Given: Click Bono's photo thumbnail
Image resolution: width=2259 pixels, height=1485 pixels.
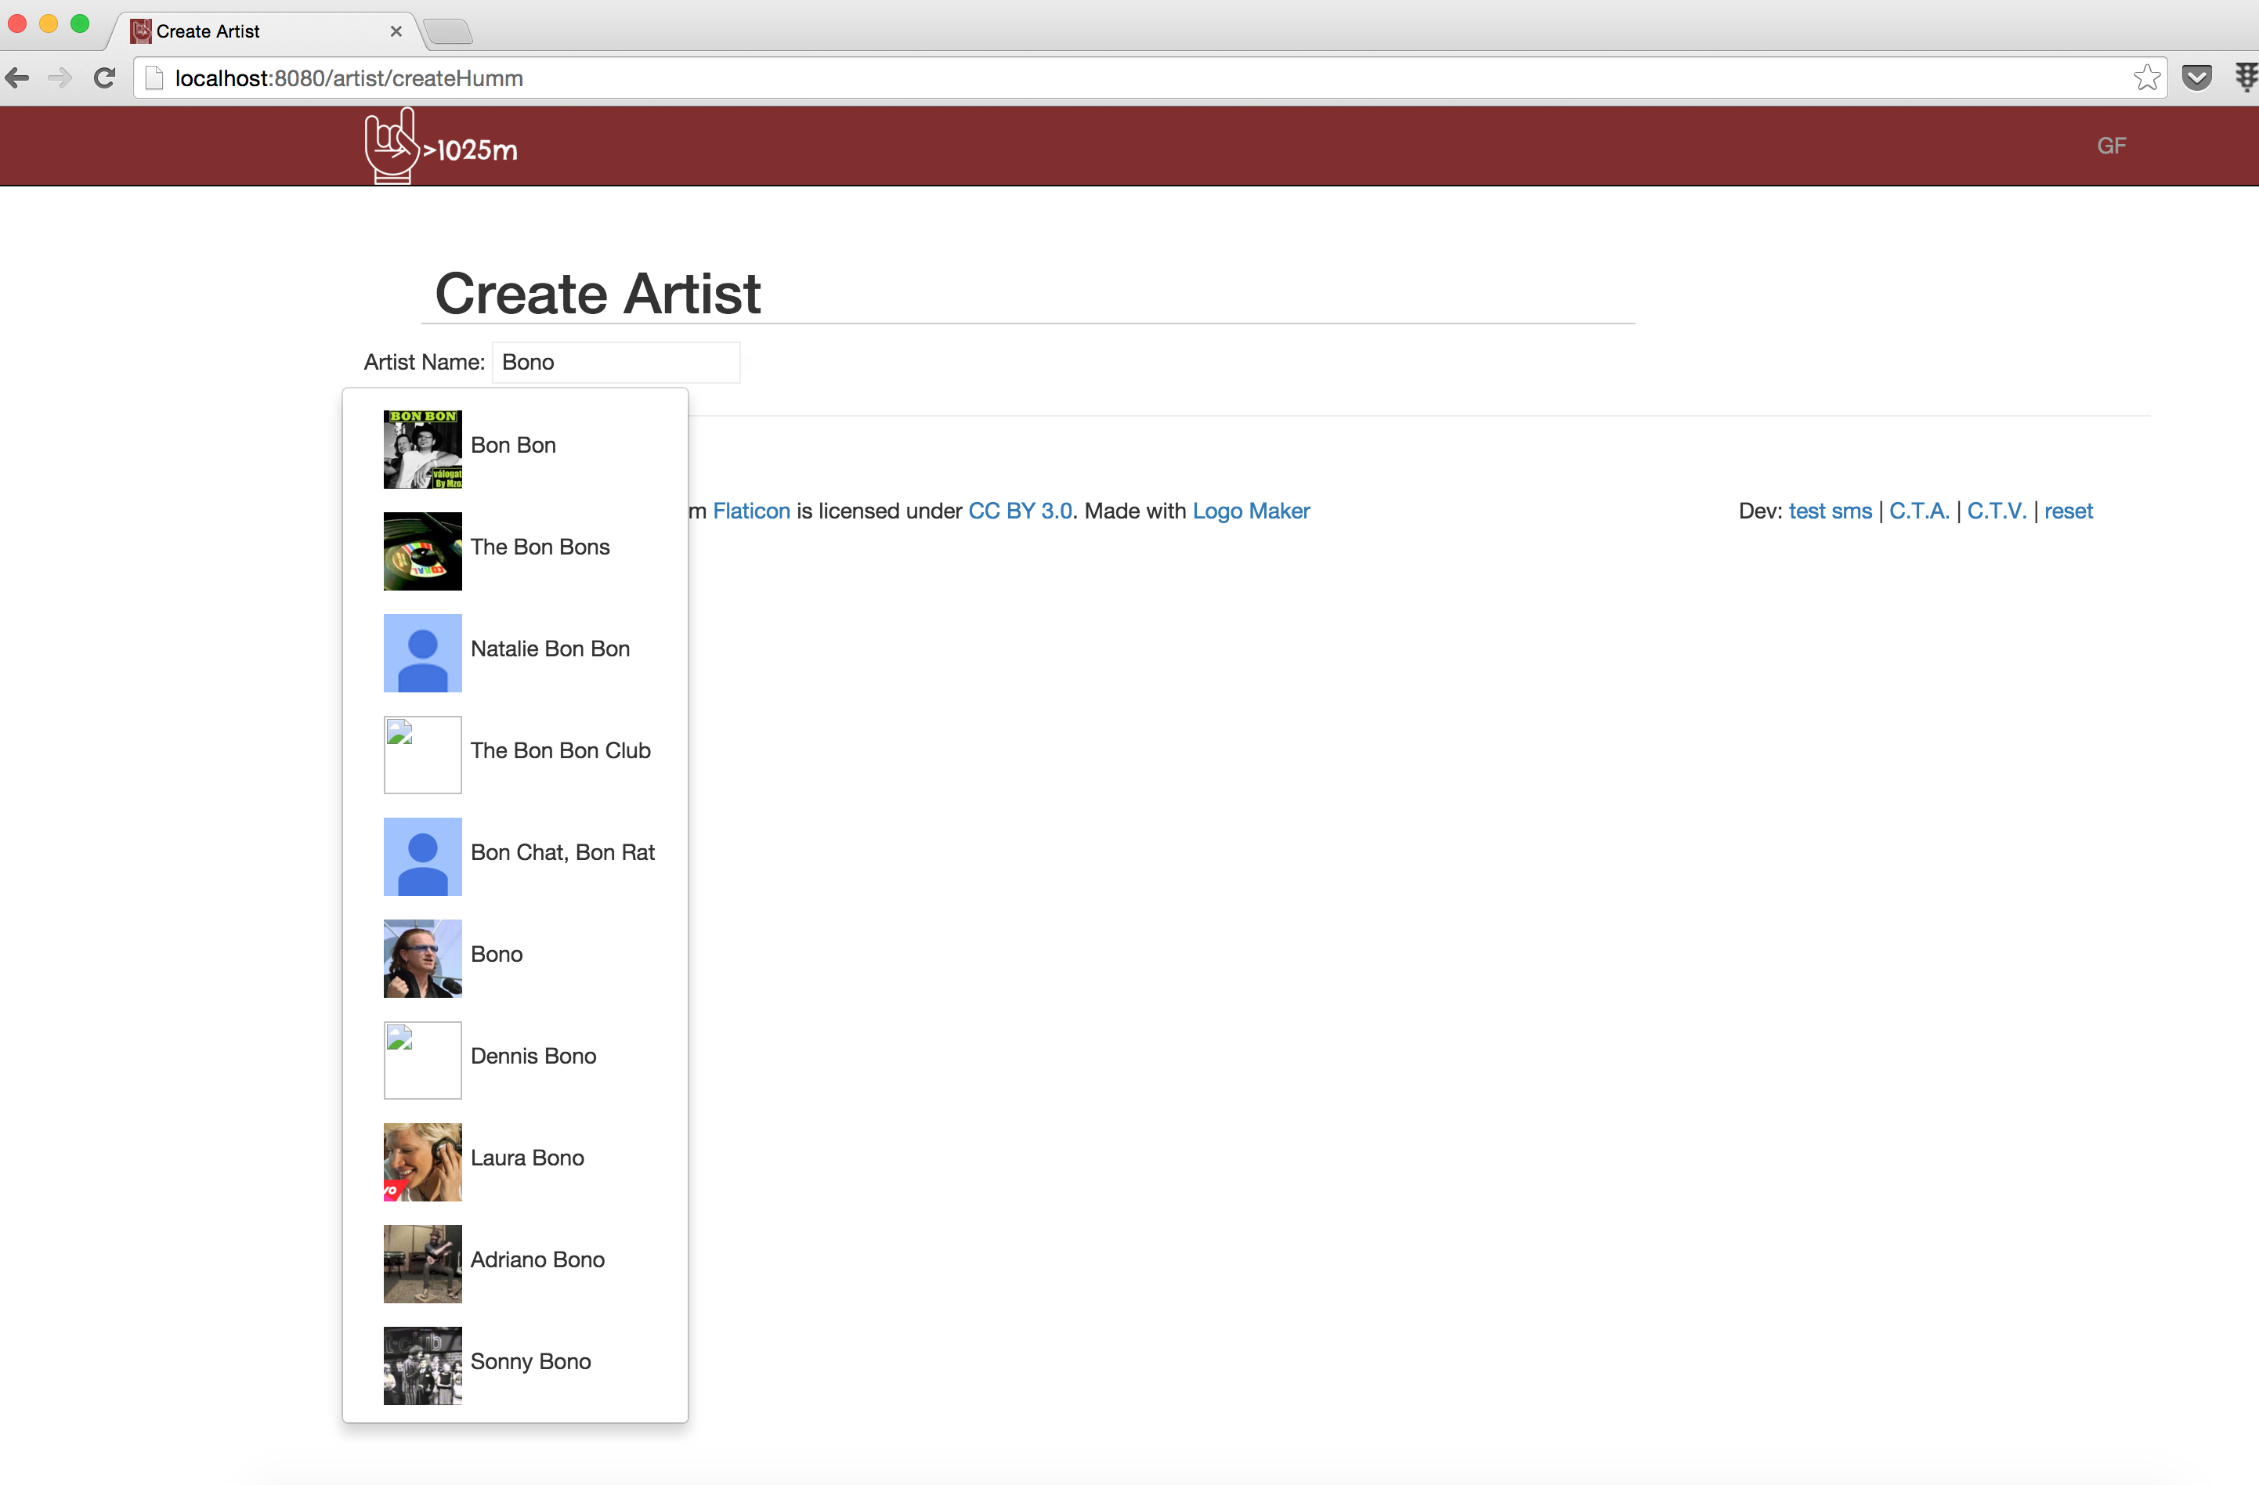Looking at the screenshot, I should point(422,957).
